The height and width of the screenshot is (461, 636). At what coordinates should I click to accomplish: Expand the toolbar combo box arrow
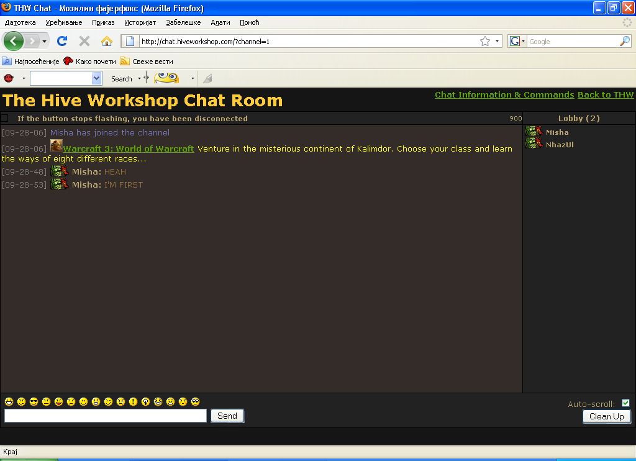pos(96,78)
